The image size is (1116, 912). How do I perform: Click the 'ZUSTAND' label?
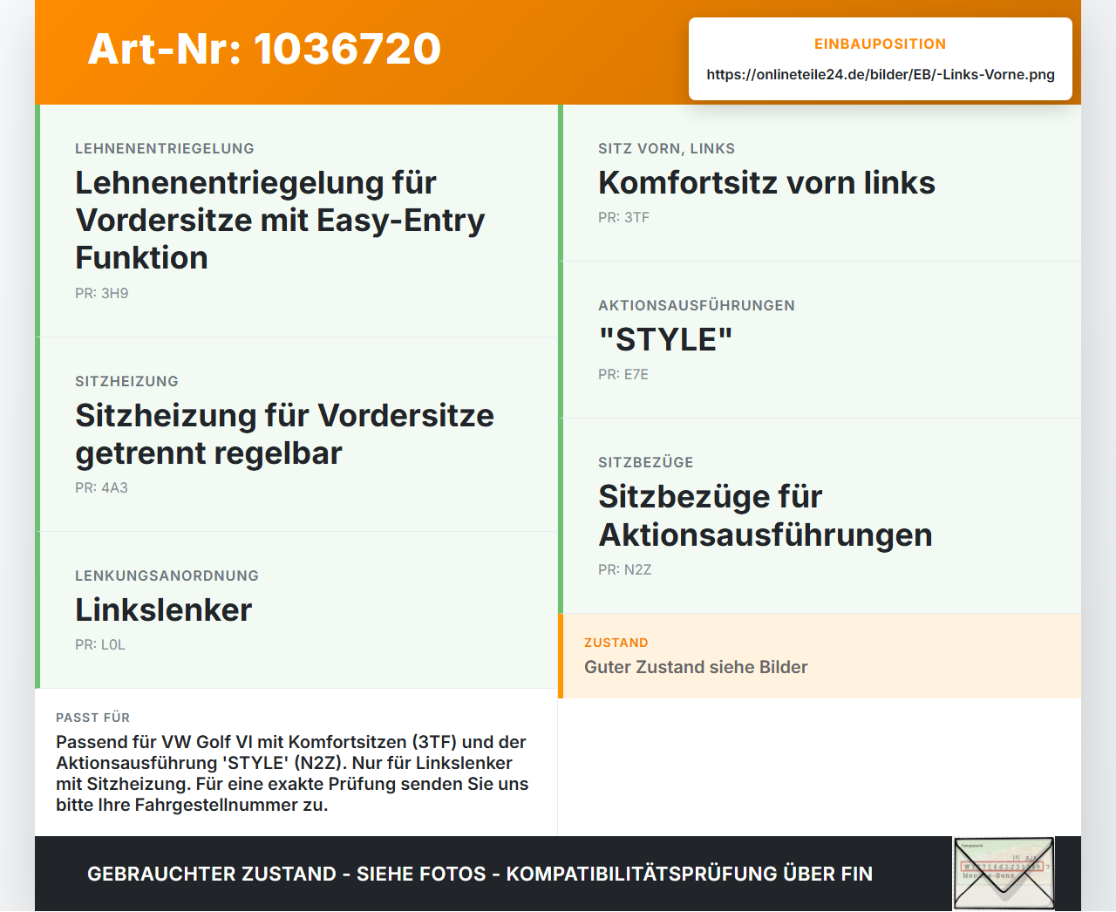pyautogui.click(x=616, y=643)
